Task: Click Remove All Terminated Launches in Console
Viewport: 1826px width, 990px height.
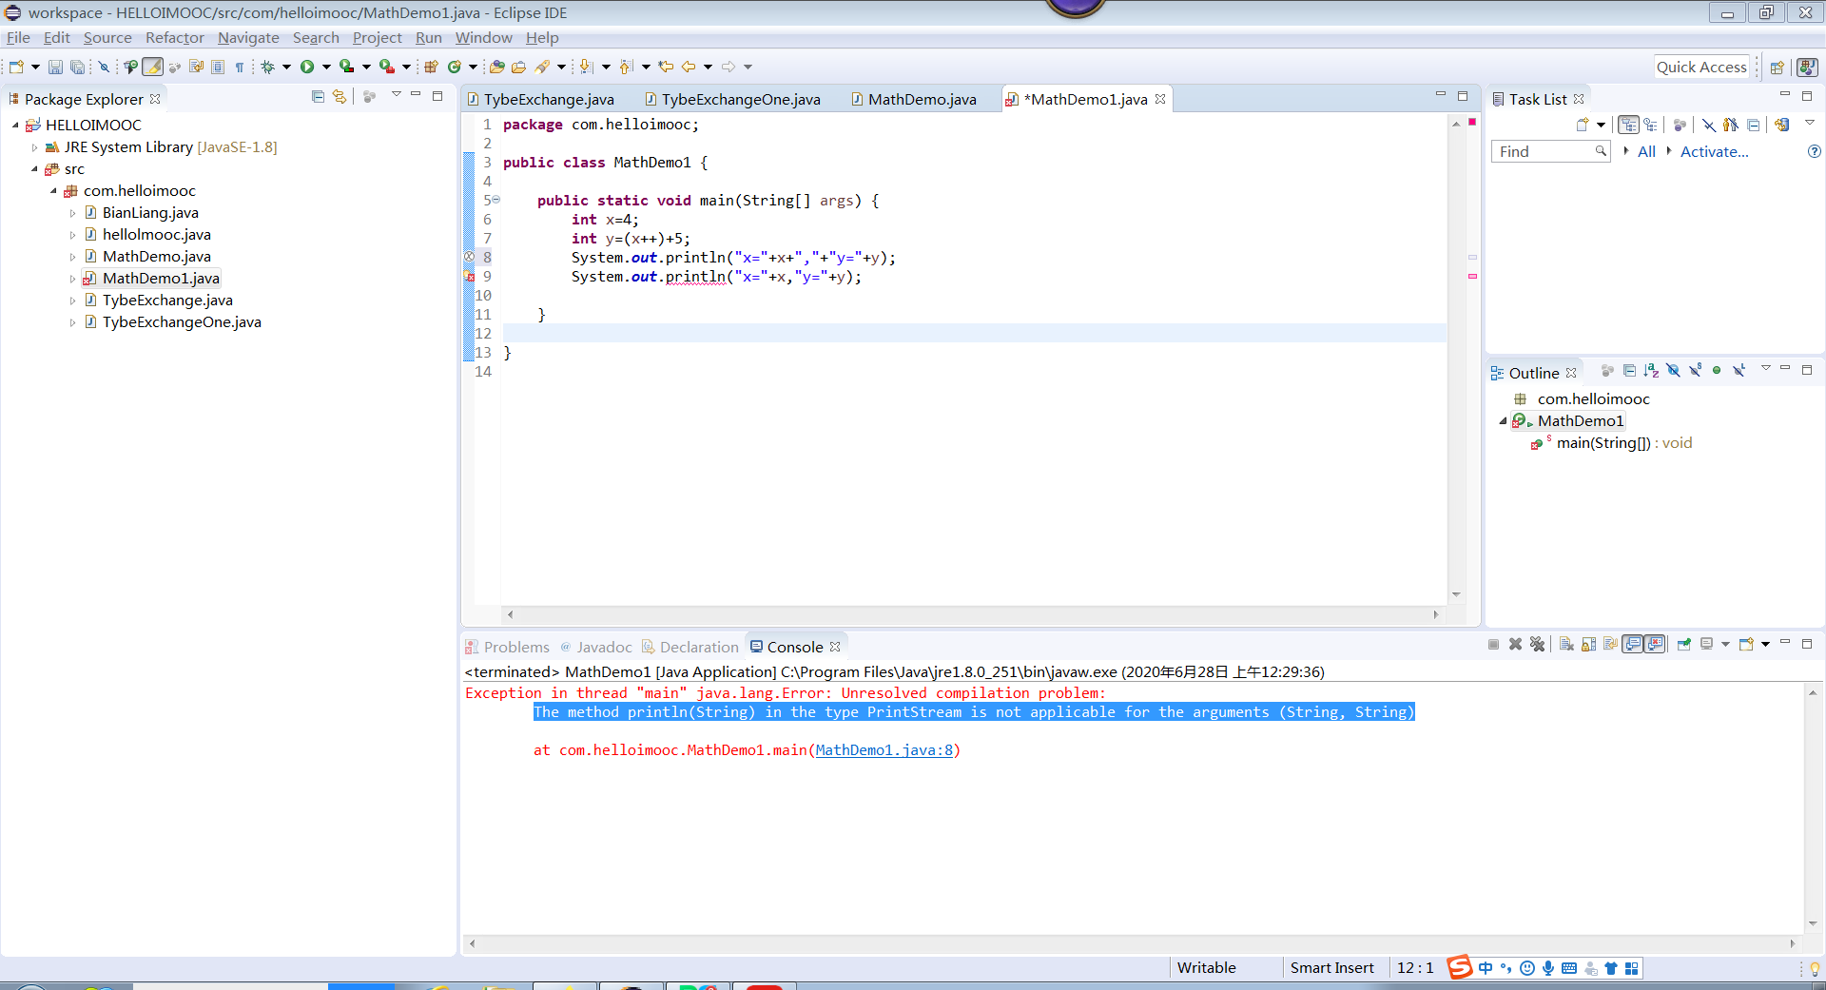Action: click(1538, 645)
